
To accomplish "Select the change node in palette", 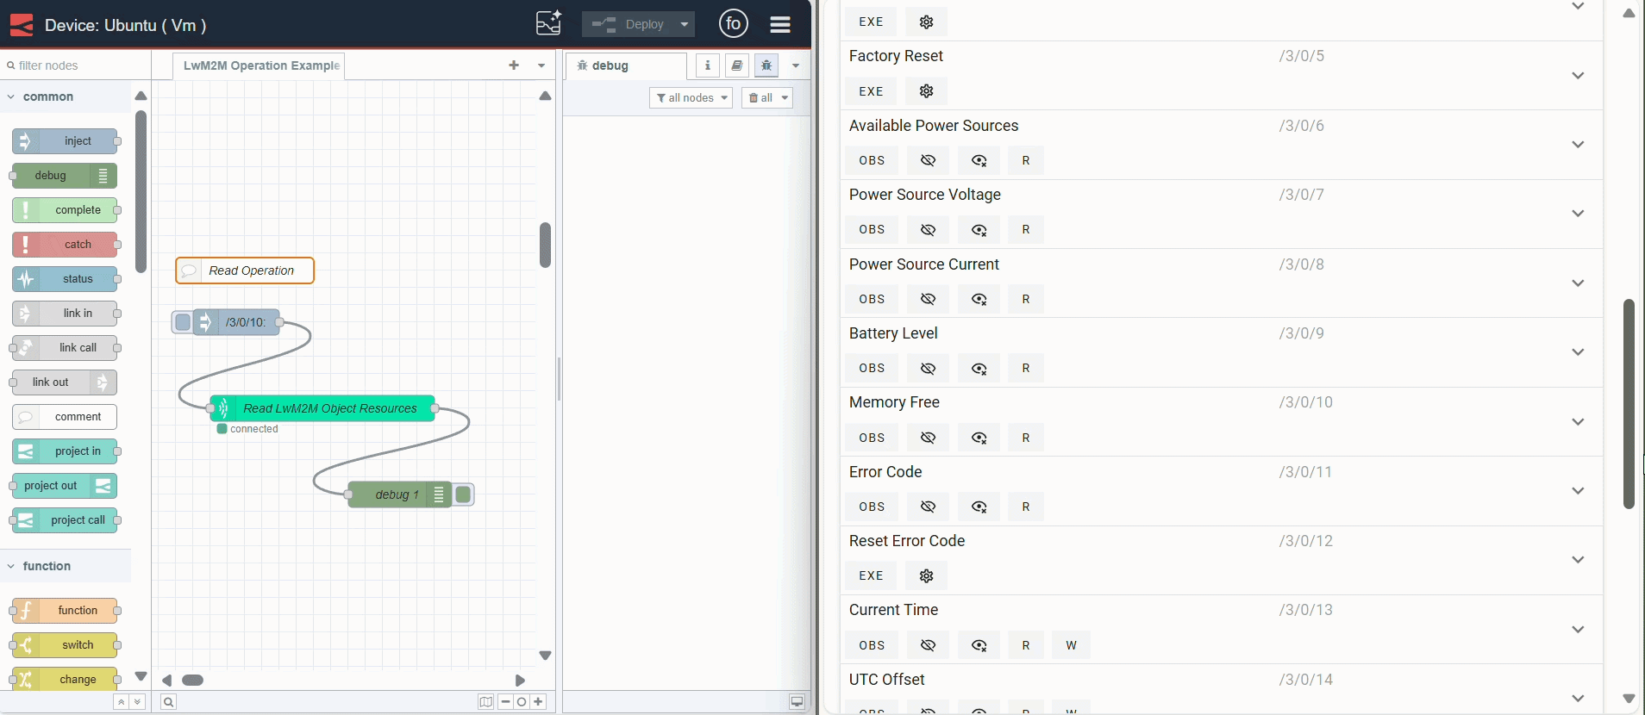I will coord(66,680).
